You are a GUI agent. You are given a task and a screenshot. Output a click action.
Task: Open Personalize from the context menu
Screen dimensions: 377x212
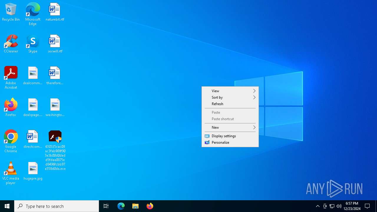[x=230, y=143]
